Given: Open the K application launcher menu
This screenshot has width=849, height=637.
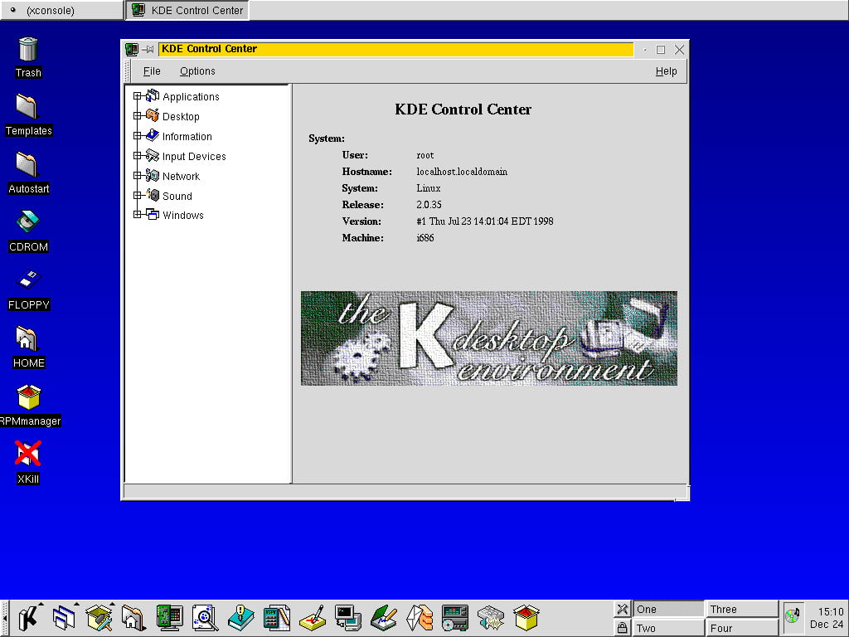Looking at the screenshot, I should pyautogui.click(x=28, y=618).
